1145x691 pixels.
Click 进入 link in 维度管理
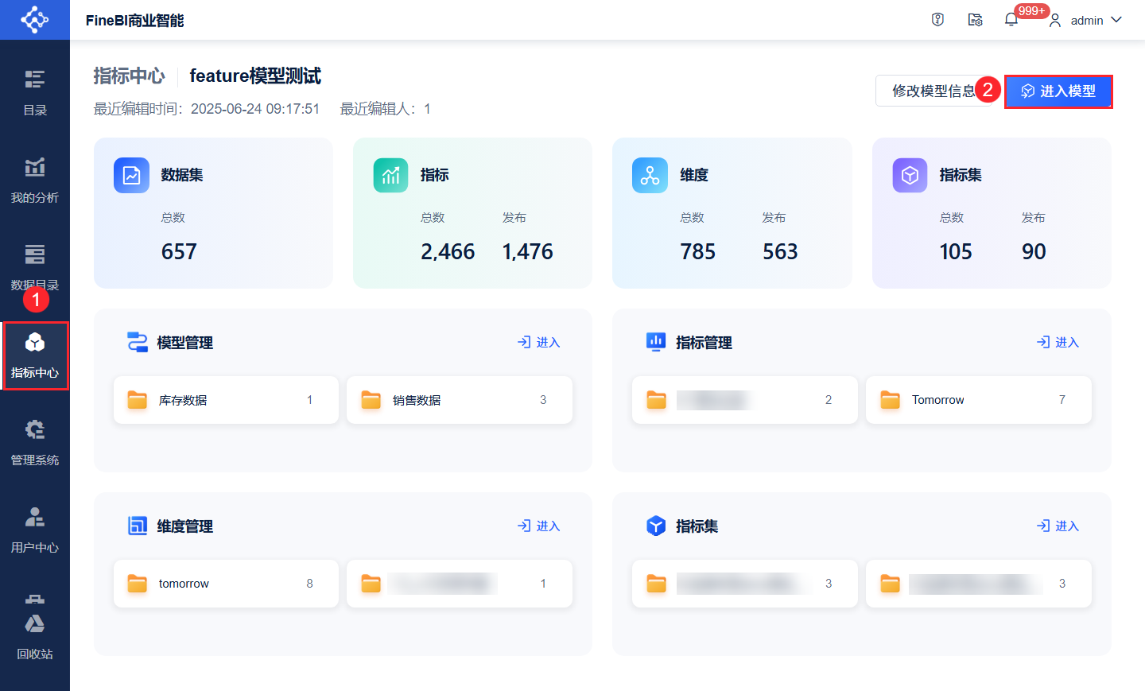(x=538, y=526)
